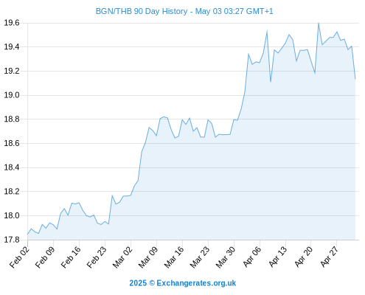
Task: Select the Mar 30 date label
Action: pos(226,257)
